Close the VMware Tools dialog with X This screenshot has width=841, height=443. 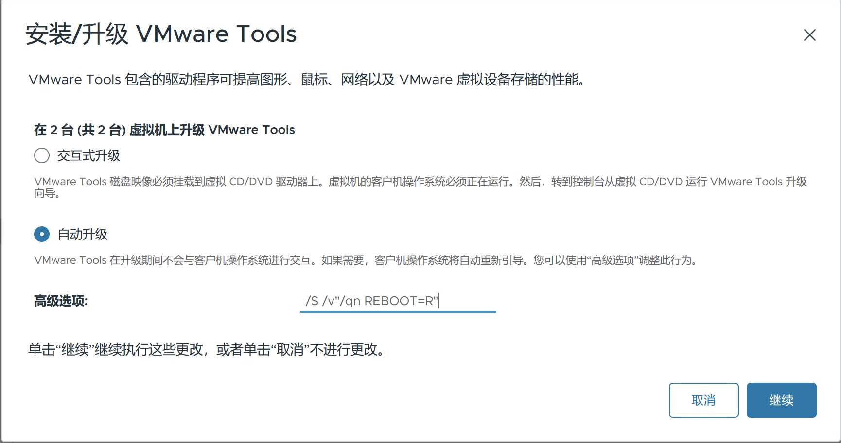[809, 35]
